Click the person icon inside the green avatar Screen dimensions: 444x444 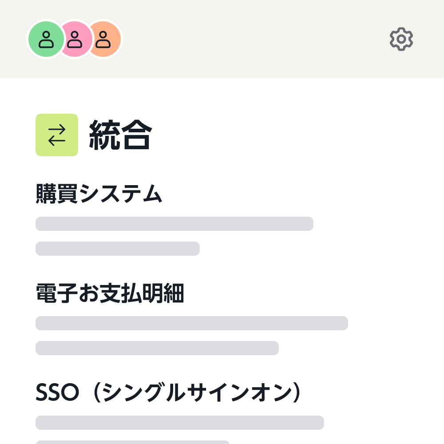pyautogui.click(x=46, y=39)
